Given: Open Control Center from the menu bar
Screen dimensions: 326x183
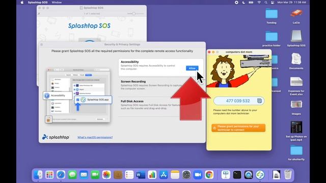Looking at the screenshot, I should (x=273, y=3).
